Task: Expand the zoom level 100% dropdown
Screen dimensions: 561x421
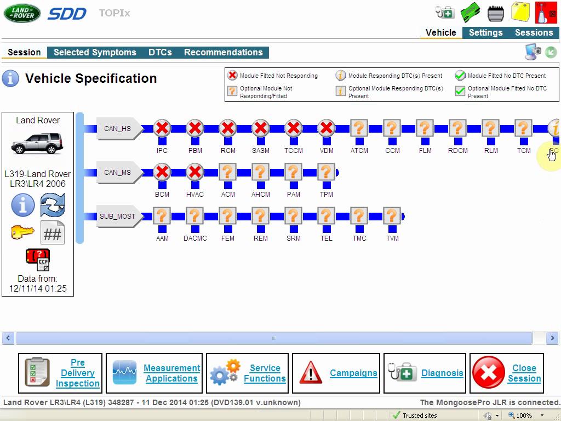Action: pos(542,416)
